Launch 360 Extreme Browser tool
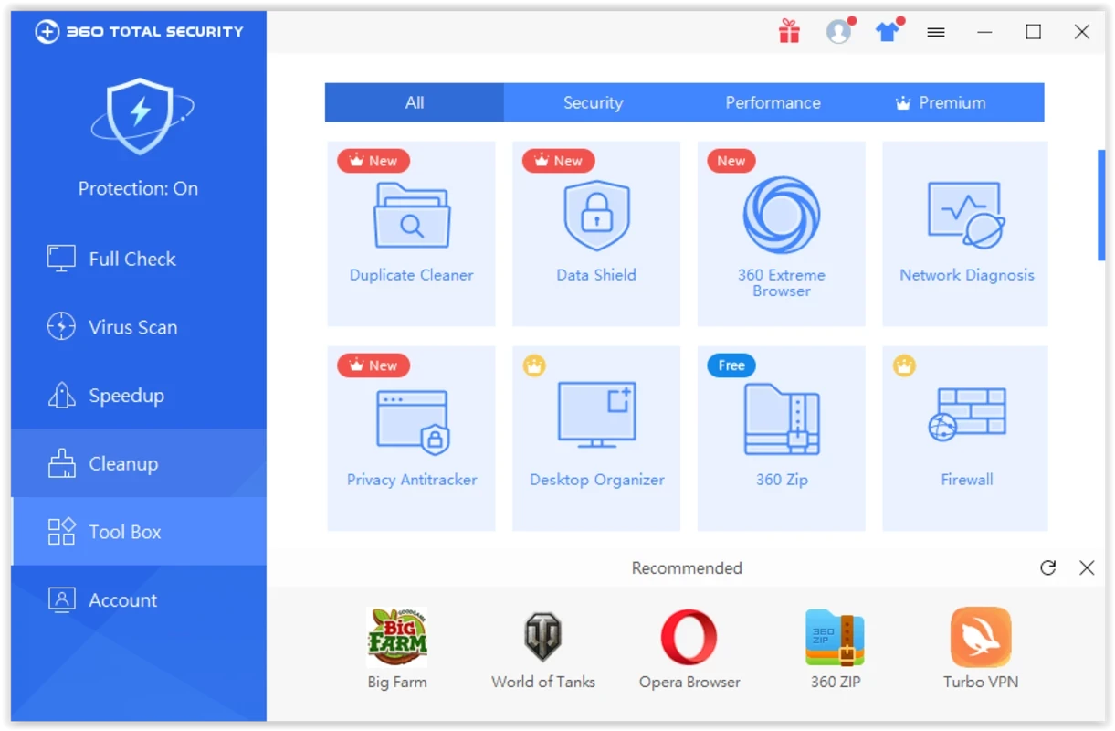1115x731 pixels. 781,234
